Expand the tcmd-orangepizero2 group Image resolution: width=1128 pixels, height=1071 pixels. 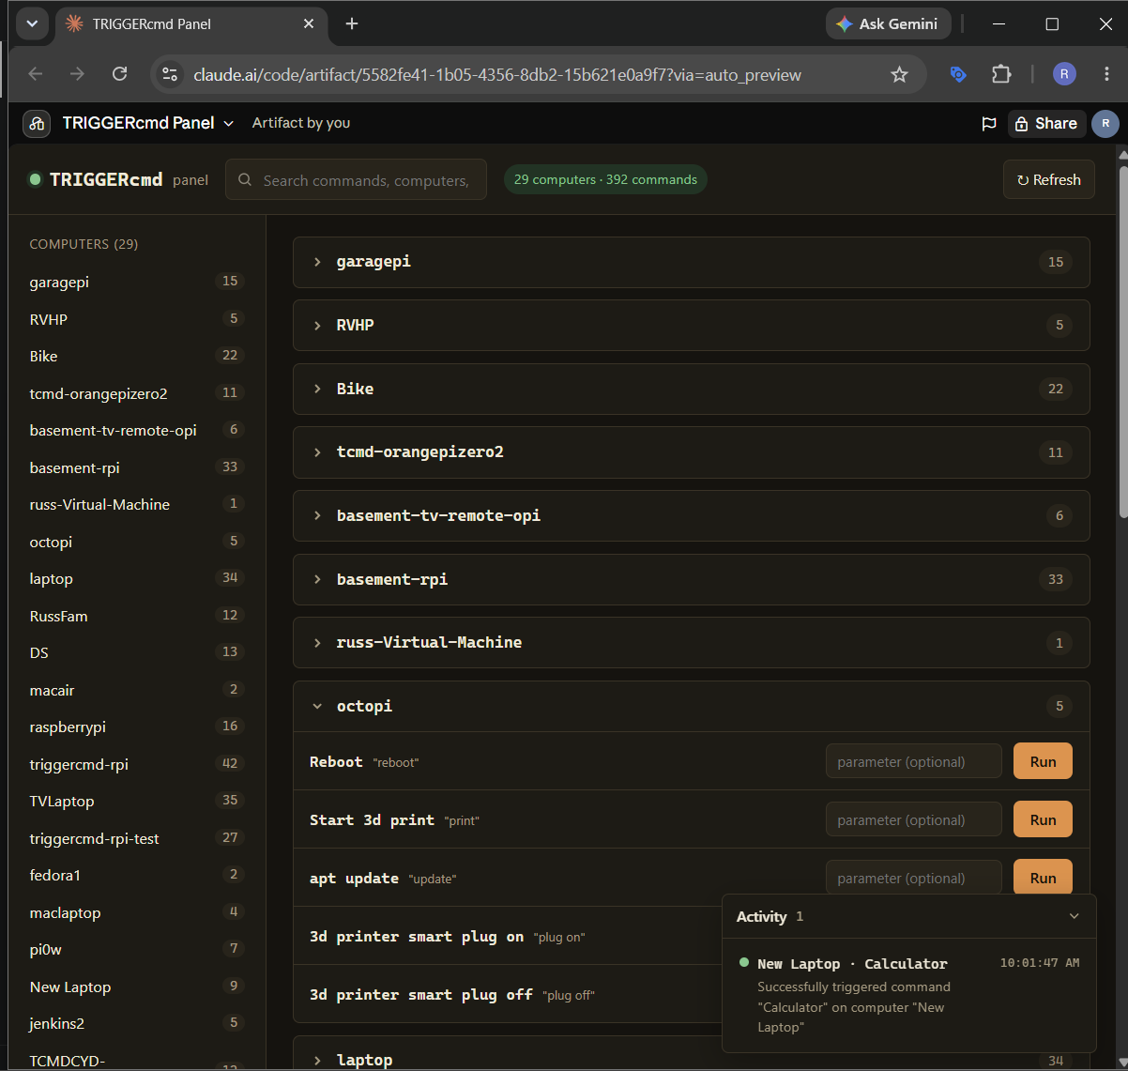coord(692,451)
